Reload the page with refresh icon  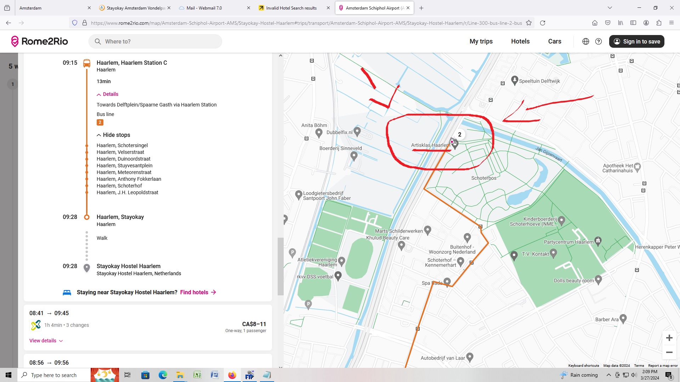[x=543, y=23]
